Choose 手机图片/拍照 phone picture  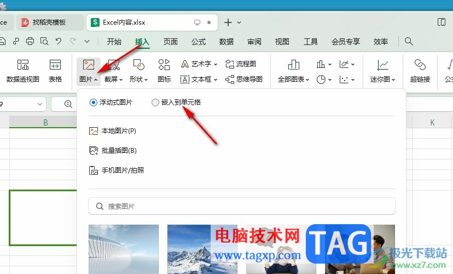[117, 170]
